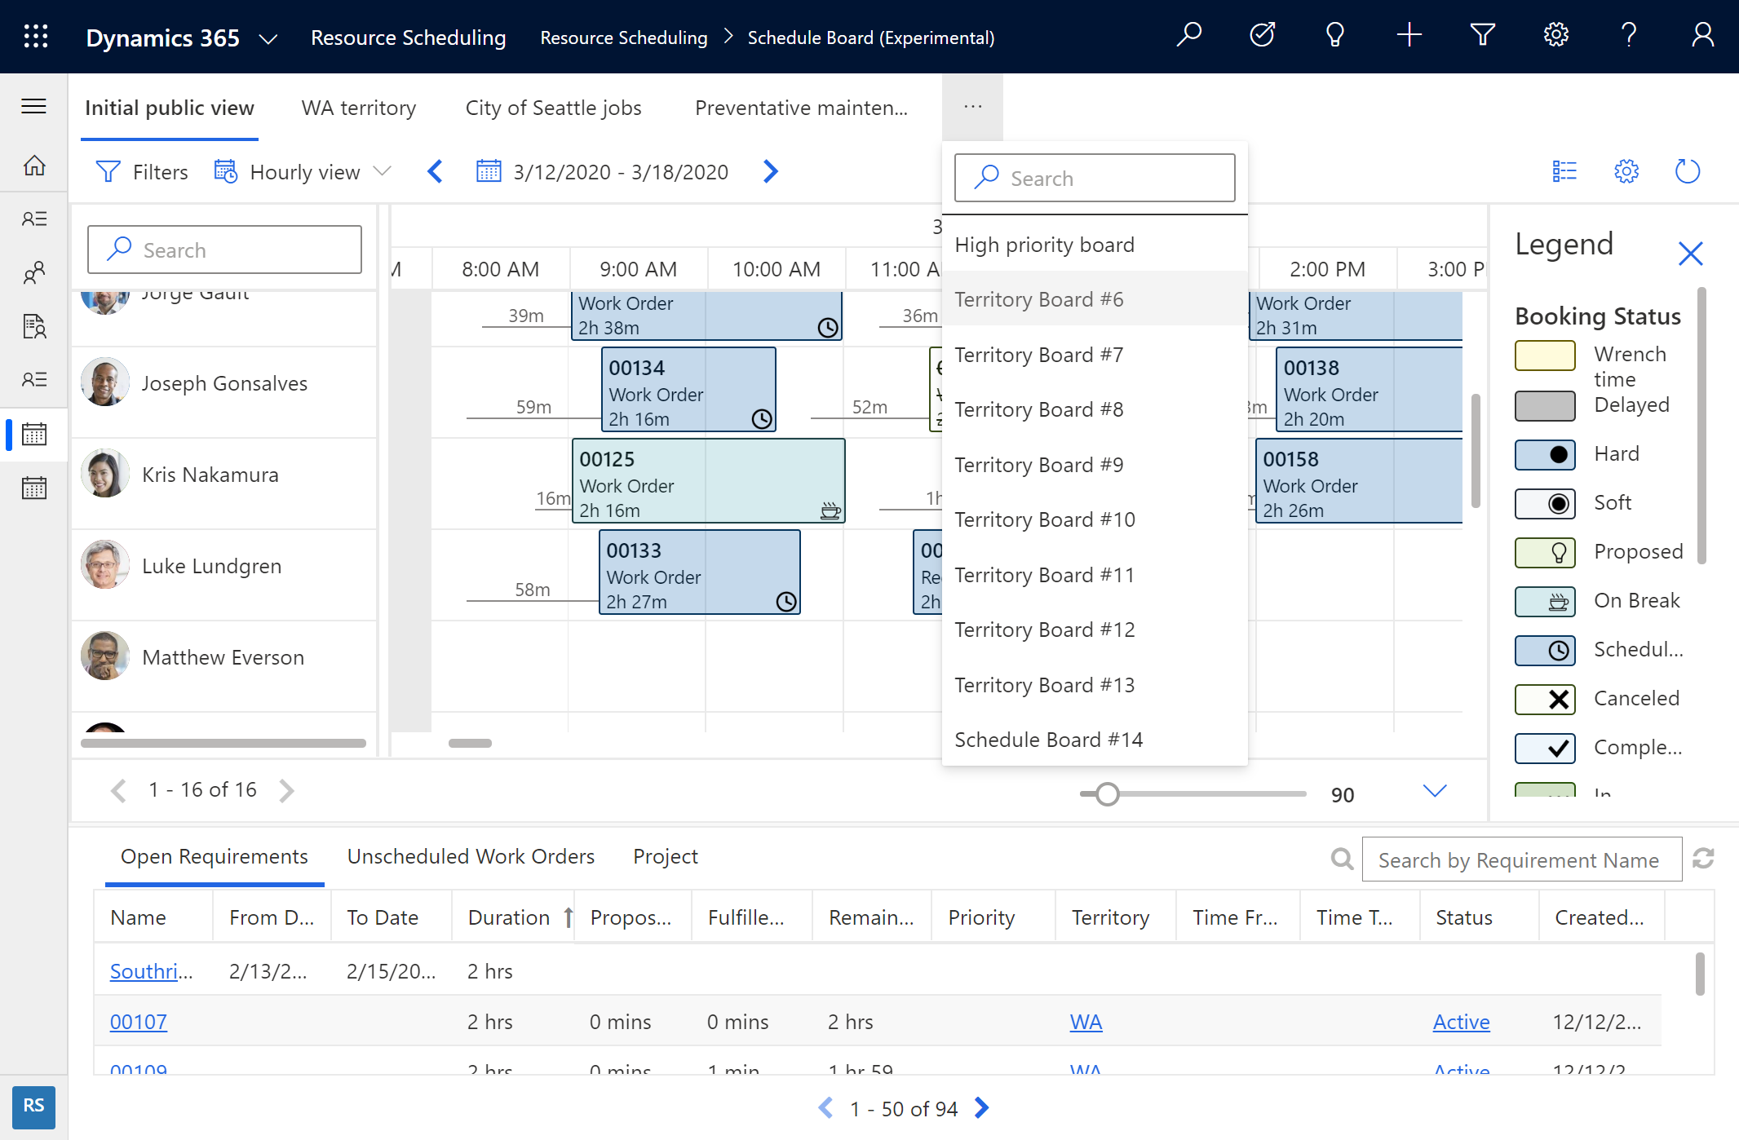Switch to Project tab in requirements panel
This screenshot has height=1140, width=1739.
coord(666,855)
